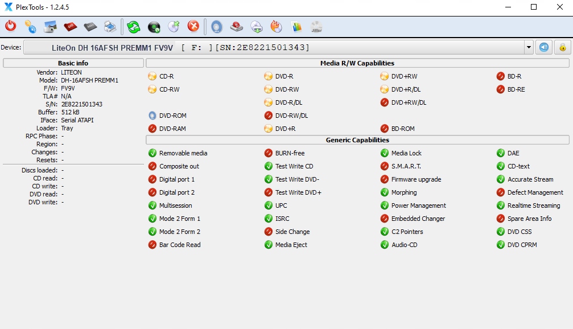Click the blue button right of device dropdown

(544, 47)
